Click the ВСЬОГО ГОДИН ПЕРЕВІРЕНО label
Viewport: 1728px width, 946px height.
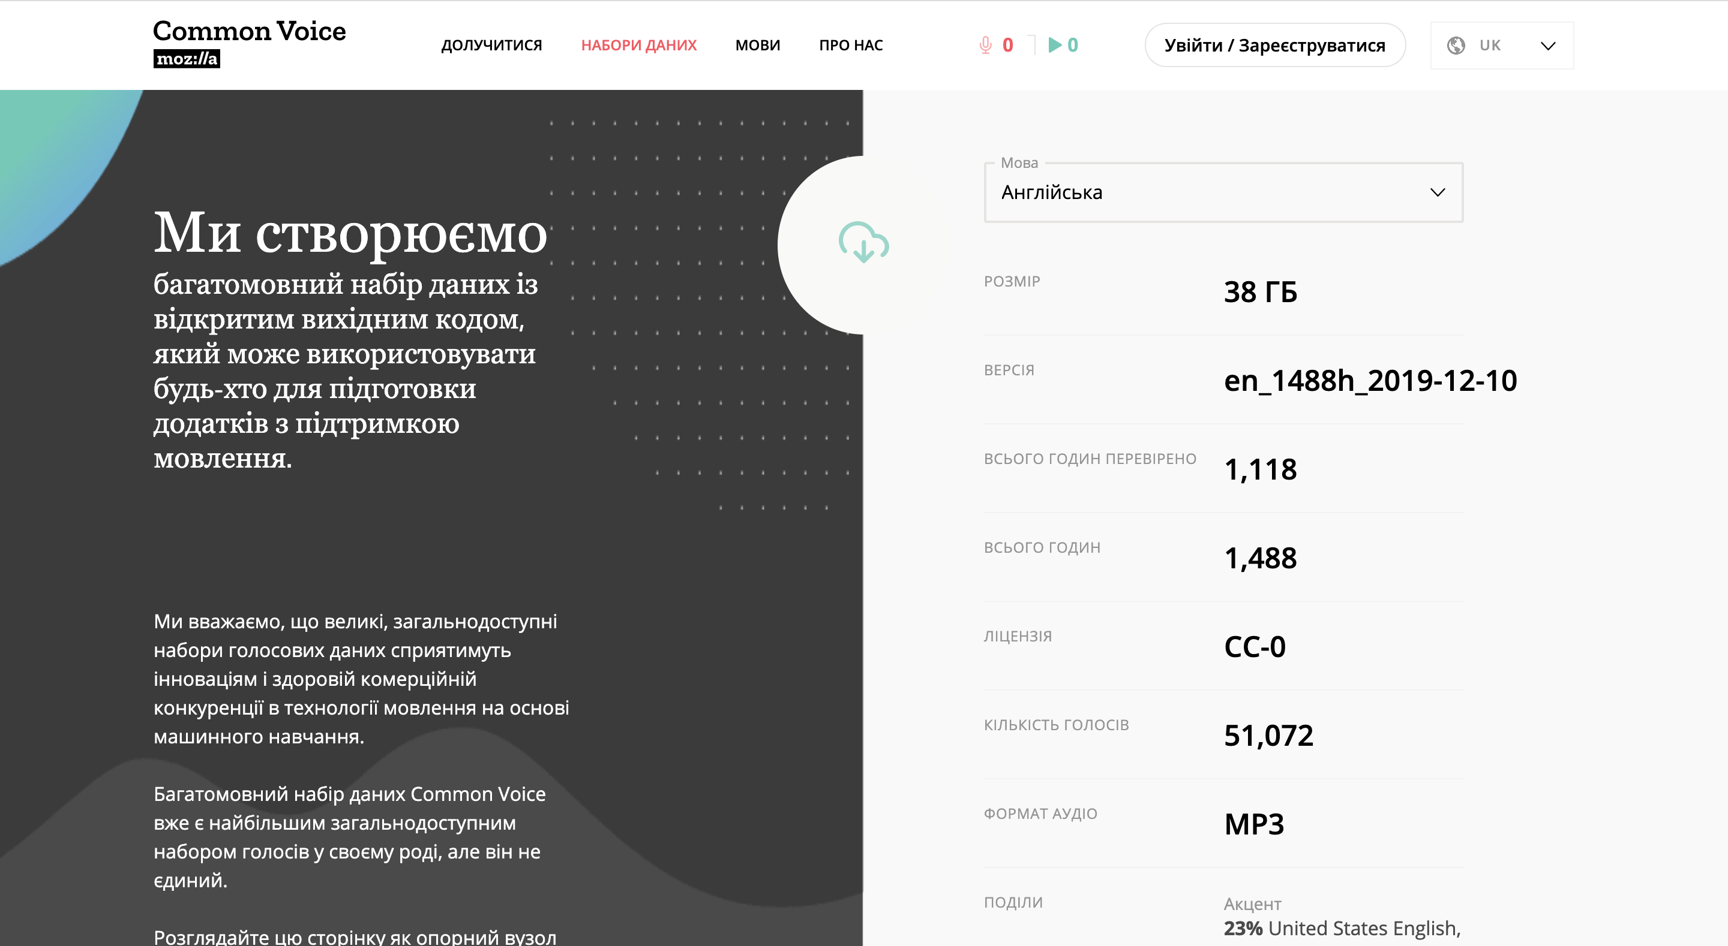(1090, 459)
